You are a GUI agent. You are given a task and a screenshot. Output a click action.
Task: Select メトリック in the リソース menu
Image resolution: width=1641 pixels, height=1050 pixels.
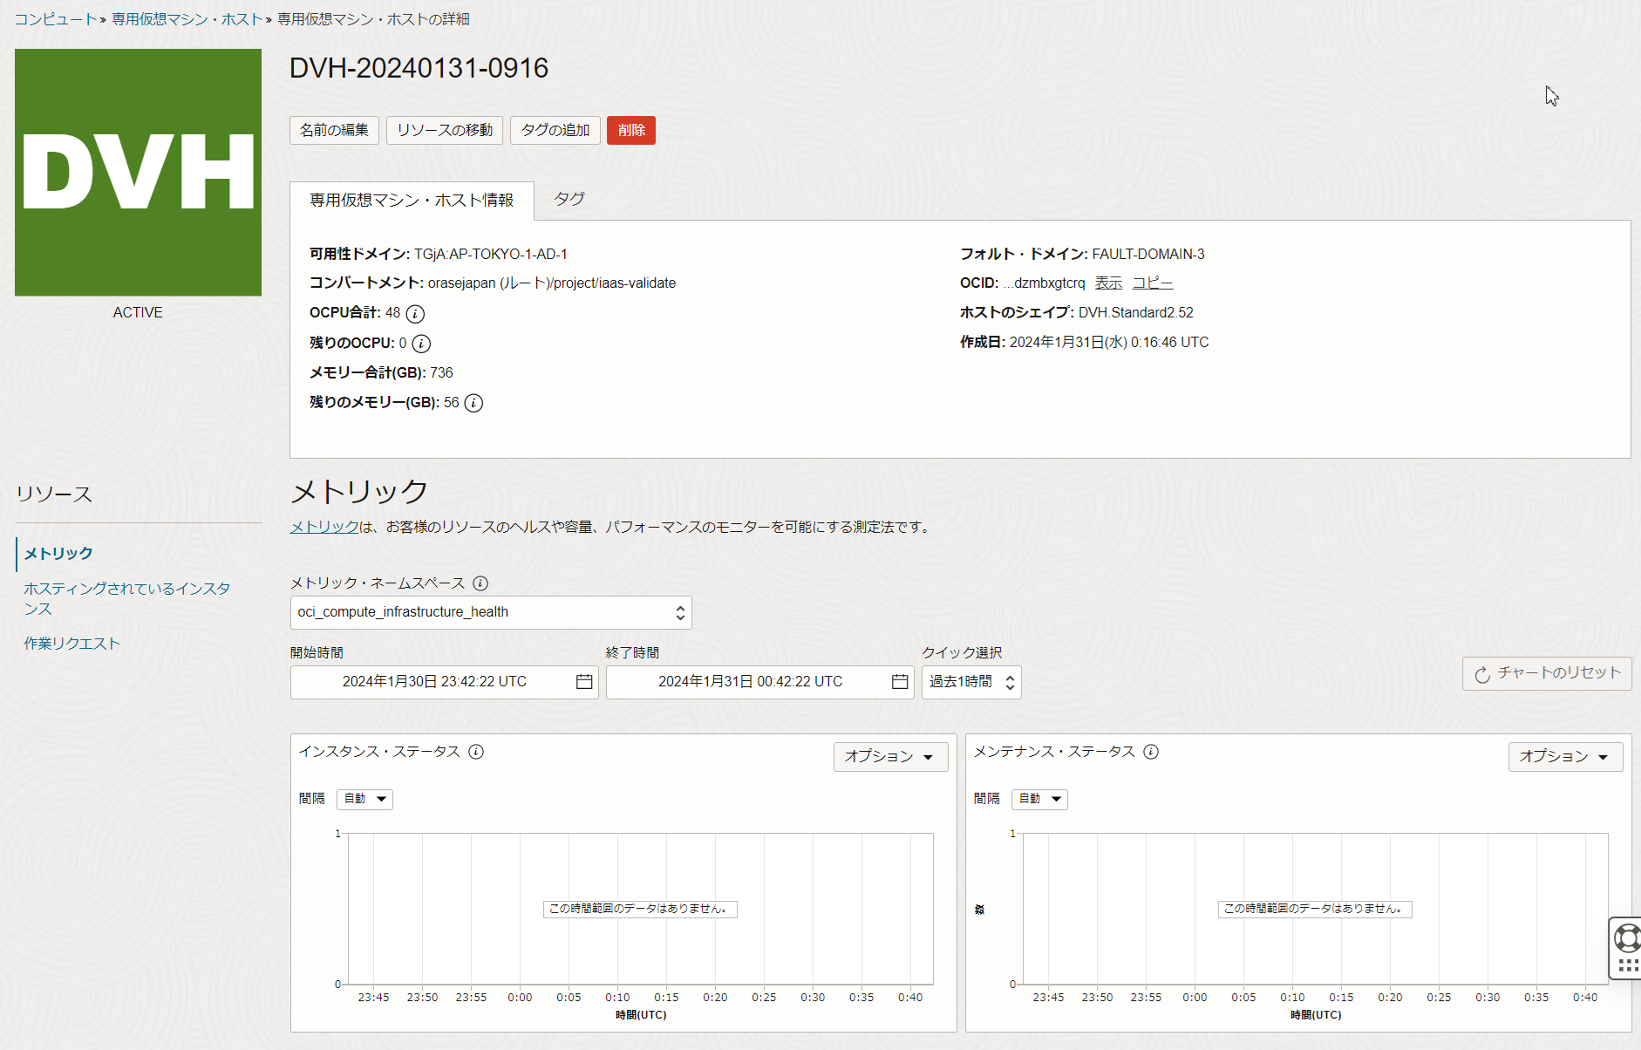pyautogui.click(x=58, y=554)
